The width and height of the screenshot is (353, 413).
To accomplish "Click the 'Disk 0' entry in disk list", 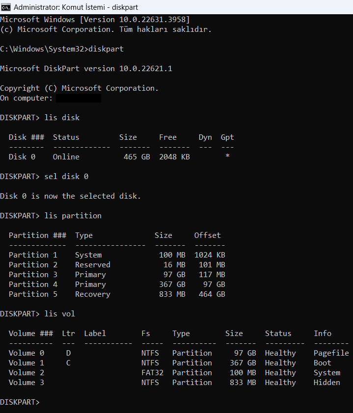I will (22, 157).
